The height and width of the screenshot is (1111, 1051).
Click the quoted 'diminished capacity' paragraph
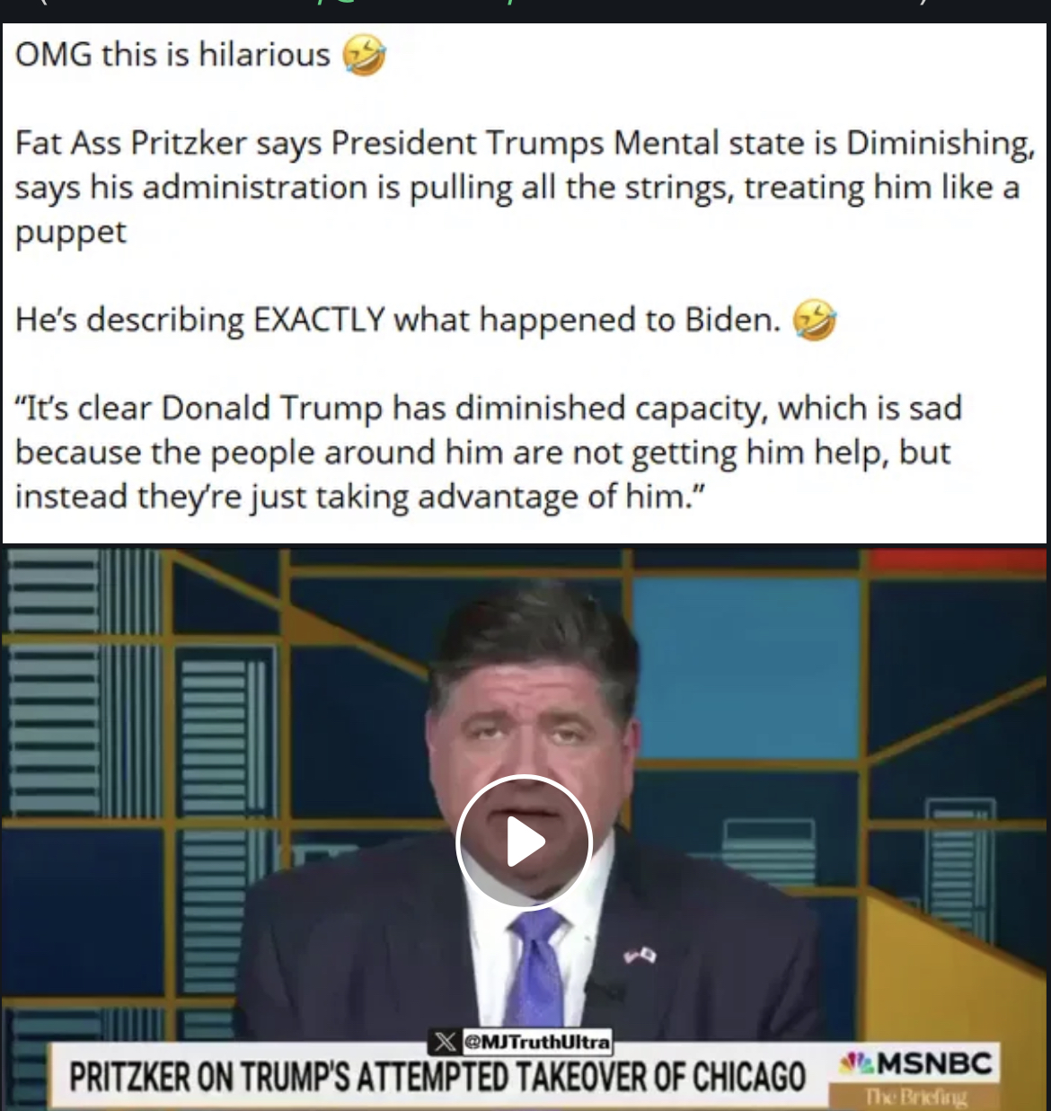488,452
